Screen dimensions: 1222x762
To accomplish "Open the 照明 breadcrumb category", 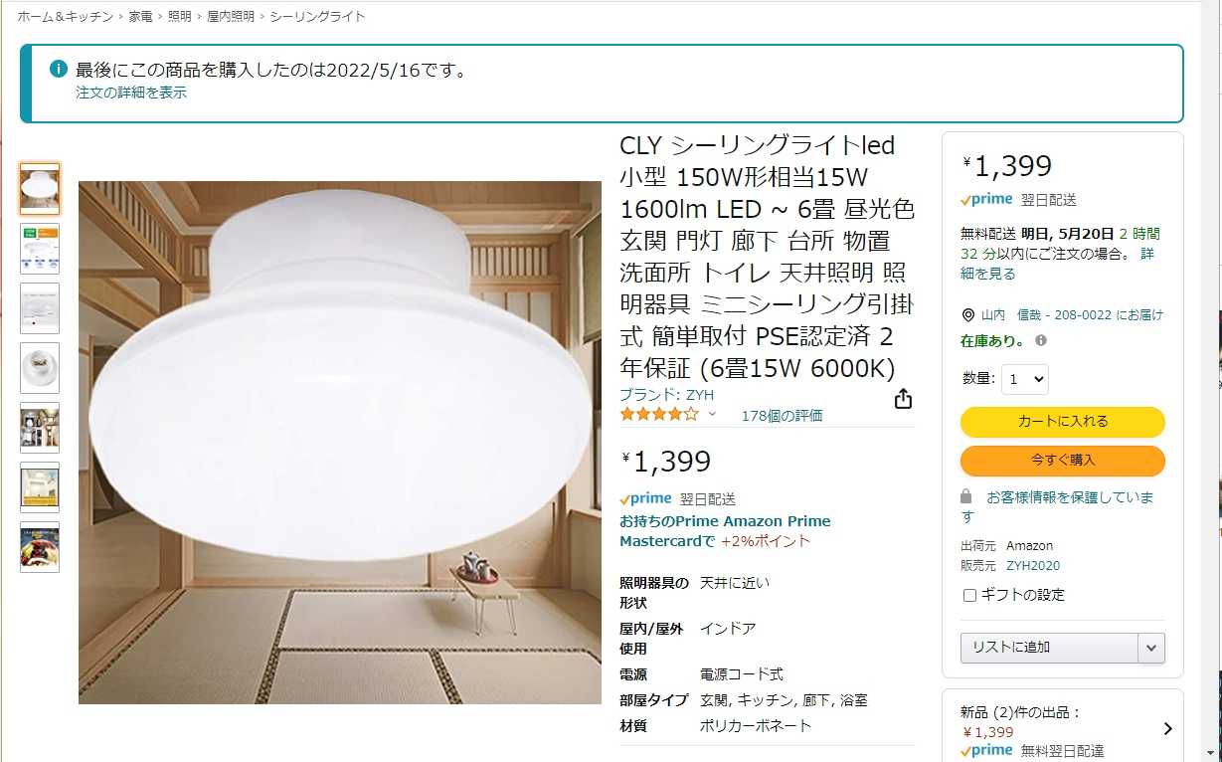I will click(180, 17).
